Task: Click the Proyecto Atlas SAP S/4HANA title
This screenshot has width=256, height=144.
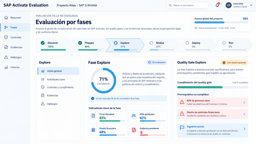Action: (x=77, y=5)
